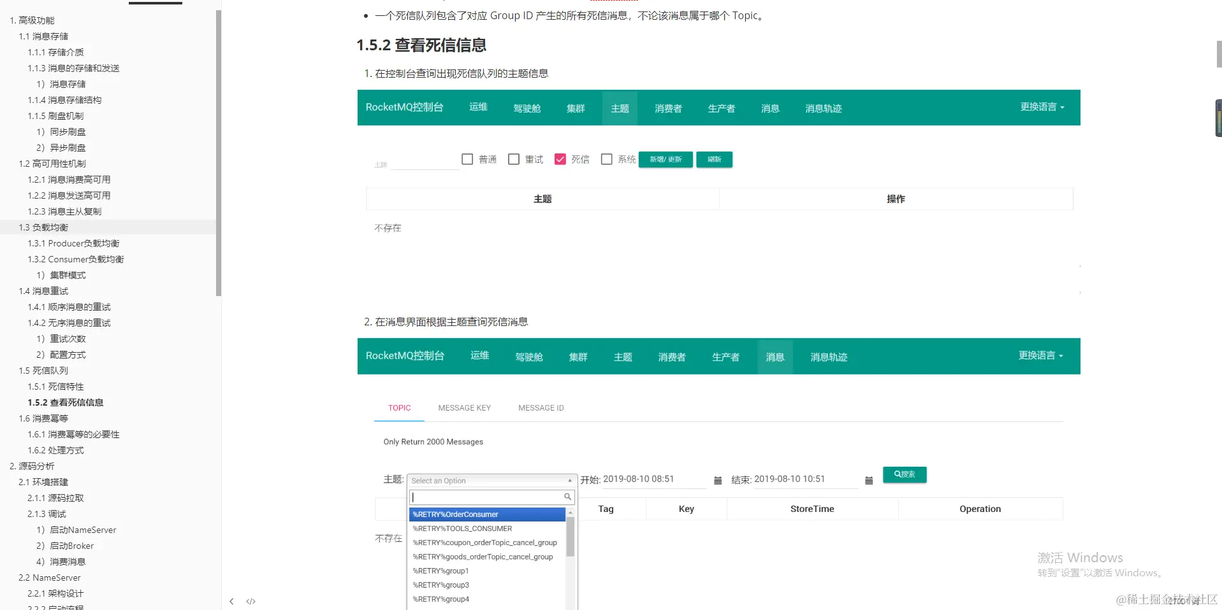The height and width of the screenshot is (610, 1222).
Task: Uncheck the 死信 checkbox
Action: click(560, 159)
